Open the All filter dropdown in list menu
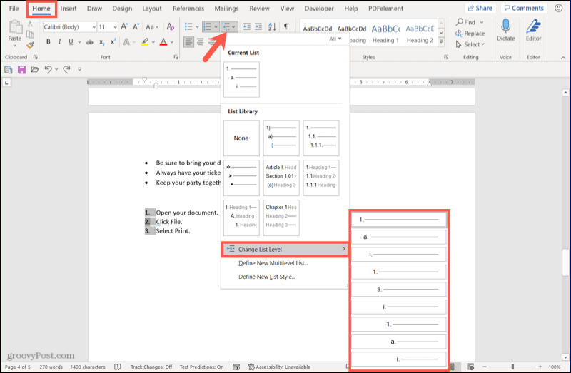This screenshot has width=571, height=373. 335,39
